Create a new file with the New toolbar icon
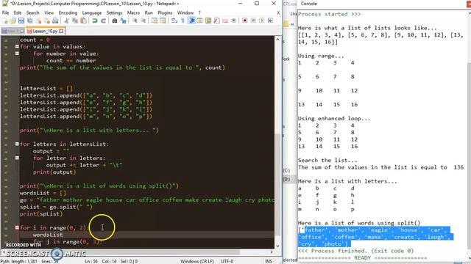Image resolution: width=471 pixels, height=264 pixels. click(x=5, y=21)
